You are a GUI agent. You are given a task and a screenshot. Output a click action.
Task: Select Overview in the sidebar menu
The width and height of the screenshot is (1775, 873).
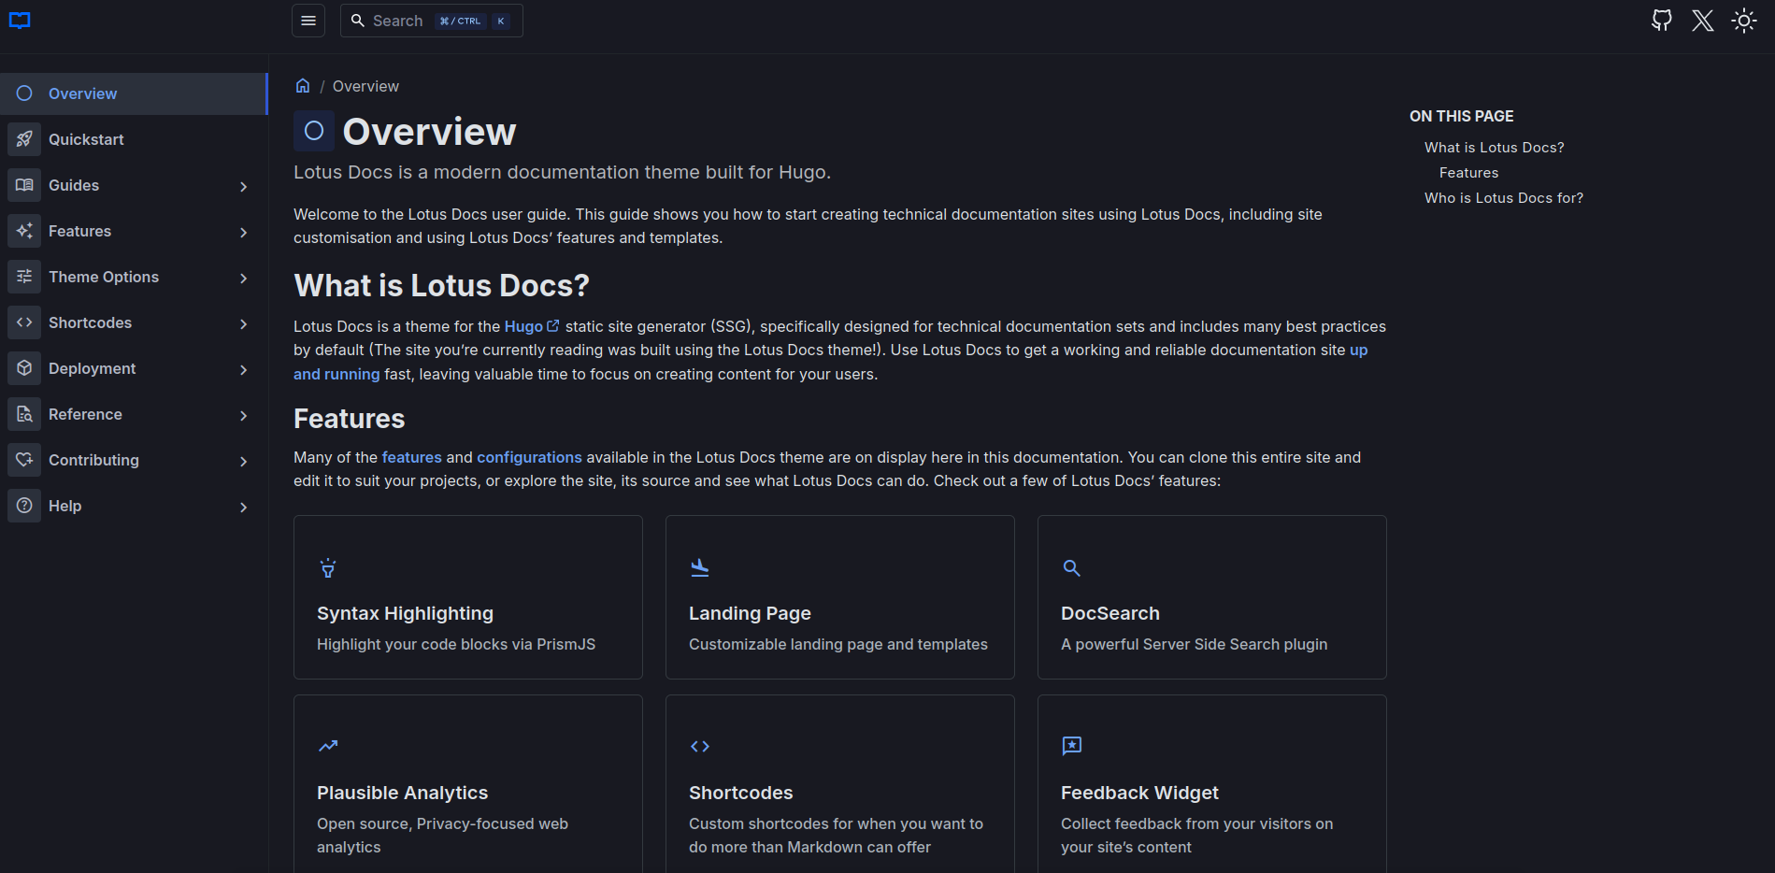tap(82, 93)
